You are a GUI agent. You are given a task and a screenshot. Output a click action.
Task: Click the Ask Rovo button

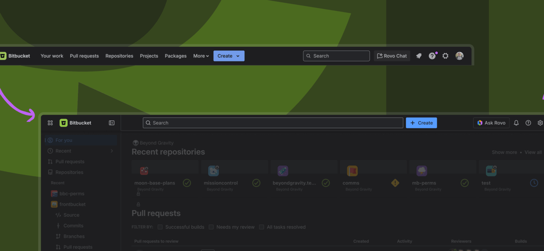491,123
